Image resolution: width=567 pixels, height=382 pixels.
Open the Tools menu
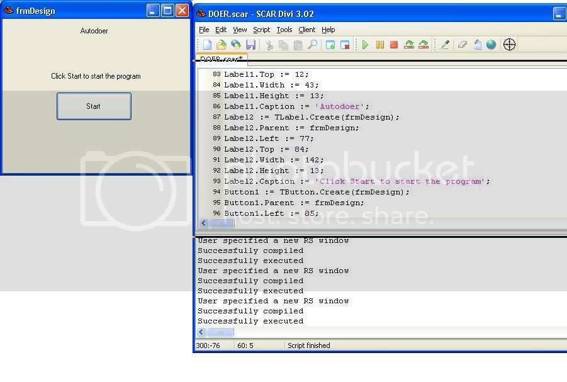tap(284, 30)
